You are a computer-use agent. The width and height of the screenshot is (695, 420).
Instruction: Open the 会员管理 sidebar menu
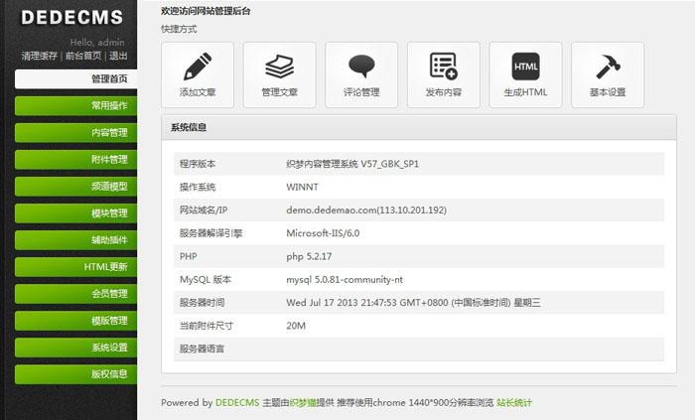[x=75, y=294]
